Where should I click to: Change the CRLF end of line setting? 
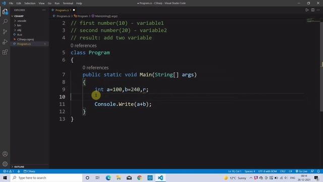283,171
